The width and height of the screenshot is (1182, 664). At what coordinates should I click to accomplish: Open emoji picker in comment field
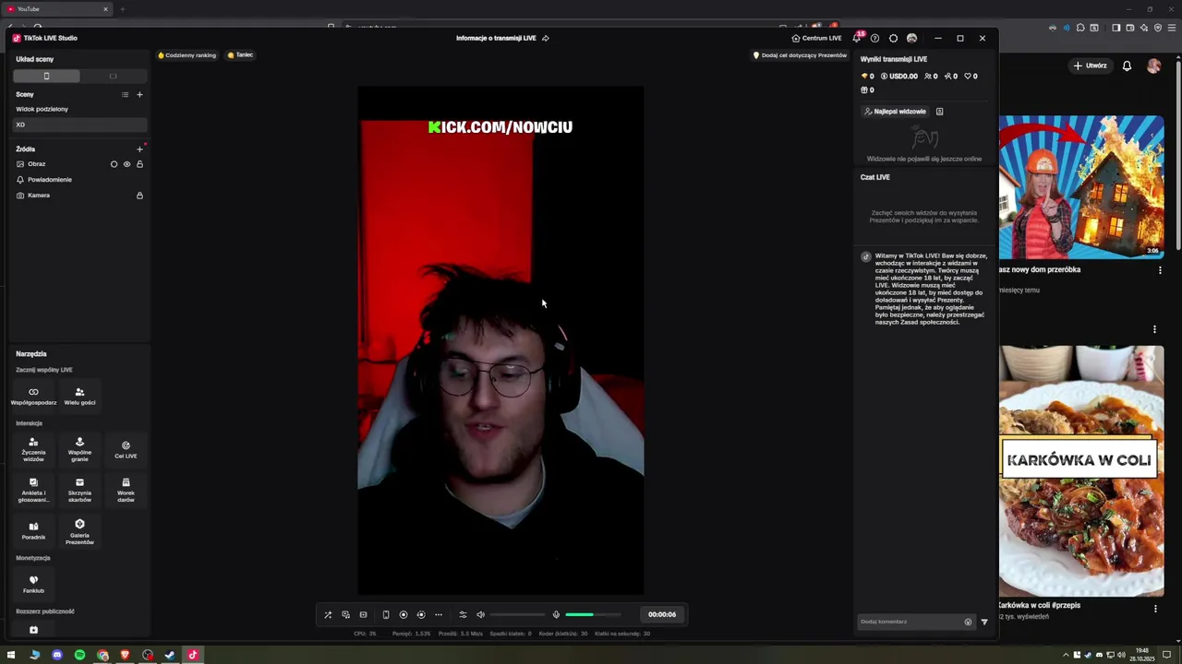pos(968,622)
